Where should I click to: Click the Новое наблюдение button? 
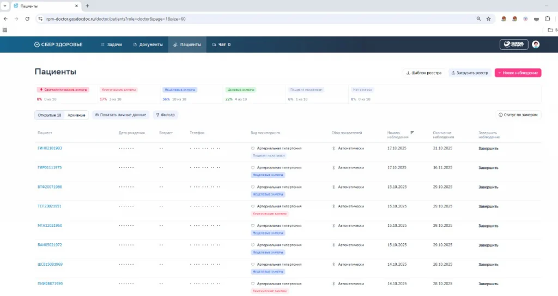[517, 73]
